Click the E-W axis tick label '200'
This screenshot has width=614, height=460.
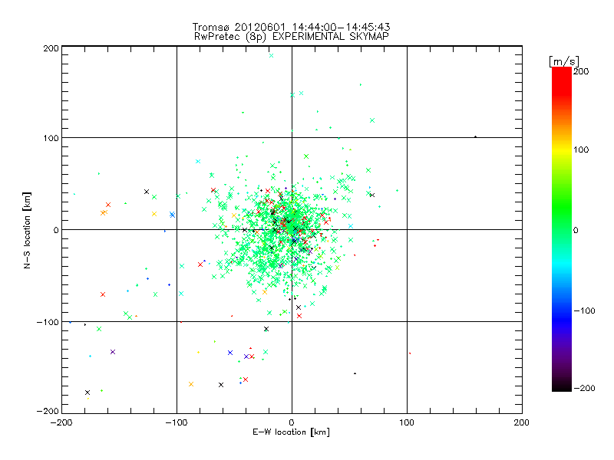pyautogui.click(x=522, y=422)
